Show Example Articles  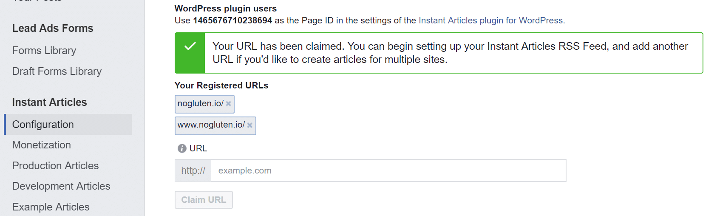tap(51, 207)
